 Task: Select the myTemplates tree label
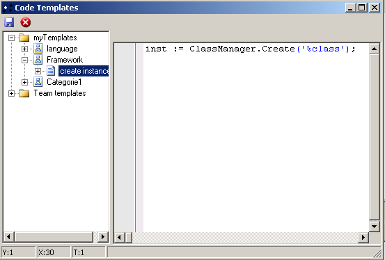click(x=55, y=38)
